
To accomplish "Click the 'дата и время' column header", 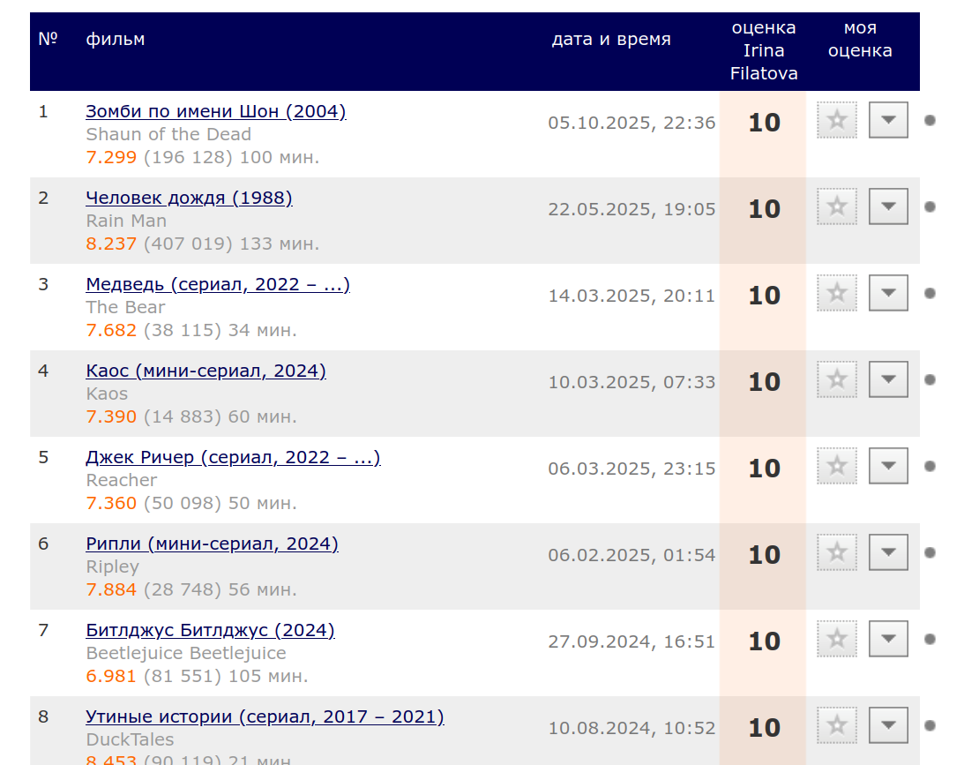I will click(x=611, y=40).
